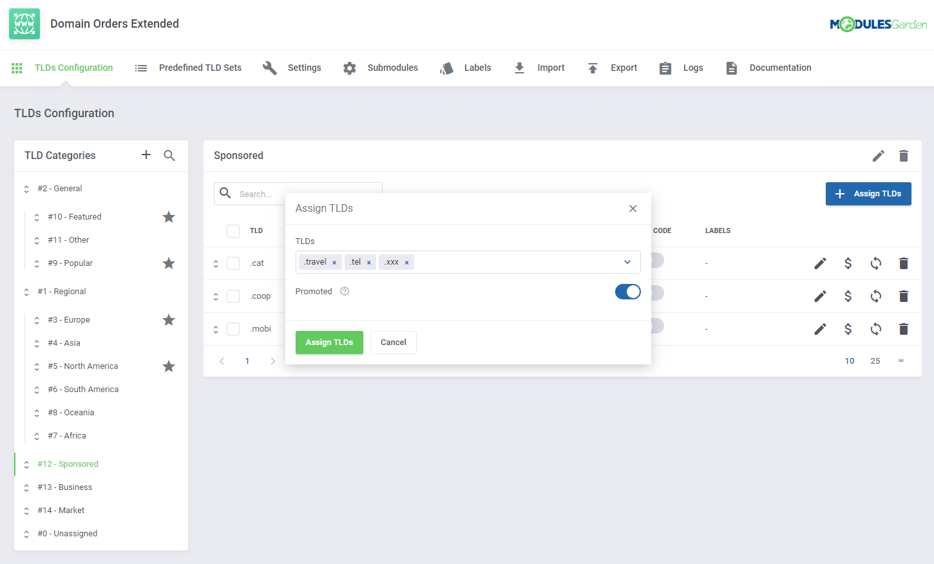The height and width of the screenshot is (564, 934).
Task: Turn off the Promoted toggle switch
Action: (x=627, y=292)
